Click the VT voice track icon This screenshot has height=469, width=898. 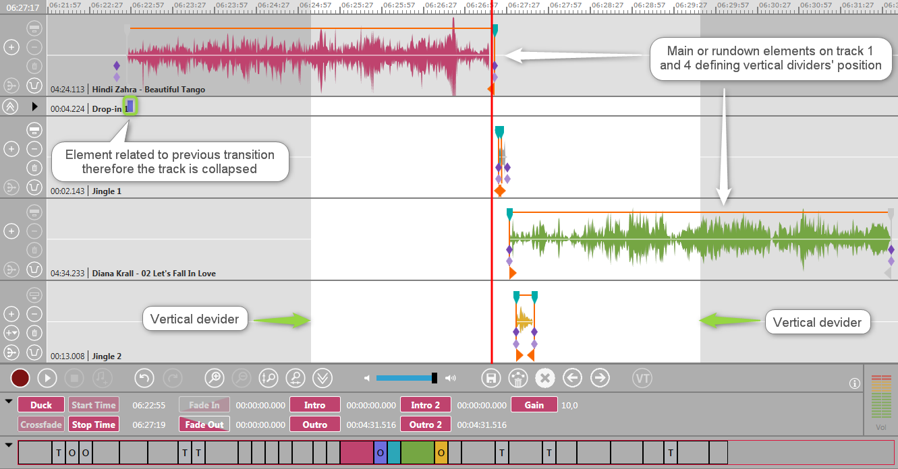[642, 378]
